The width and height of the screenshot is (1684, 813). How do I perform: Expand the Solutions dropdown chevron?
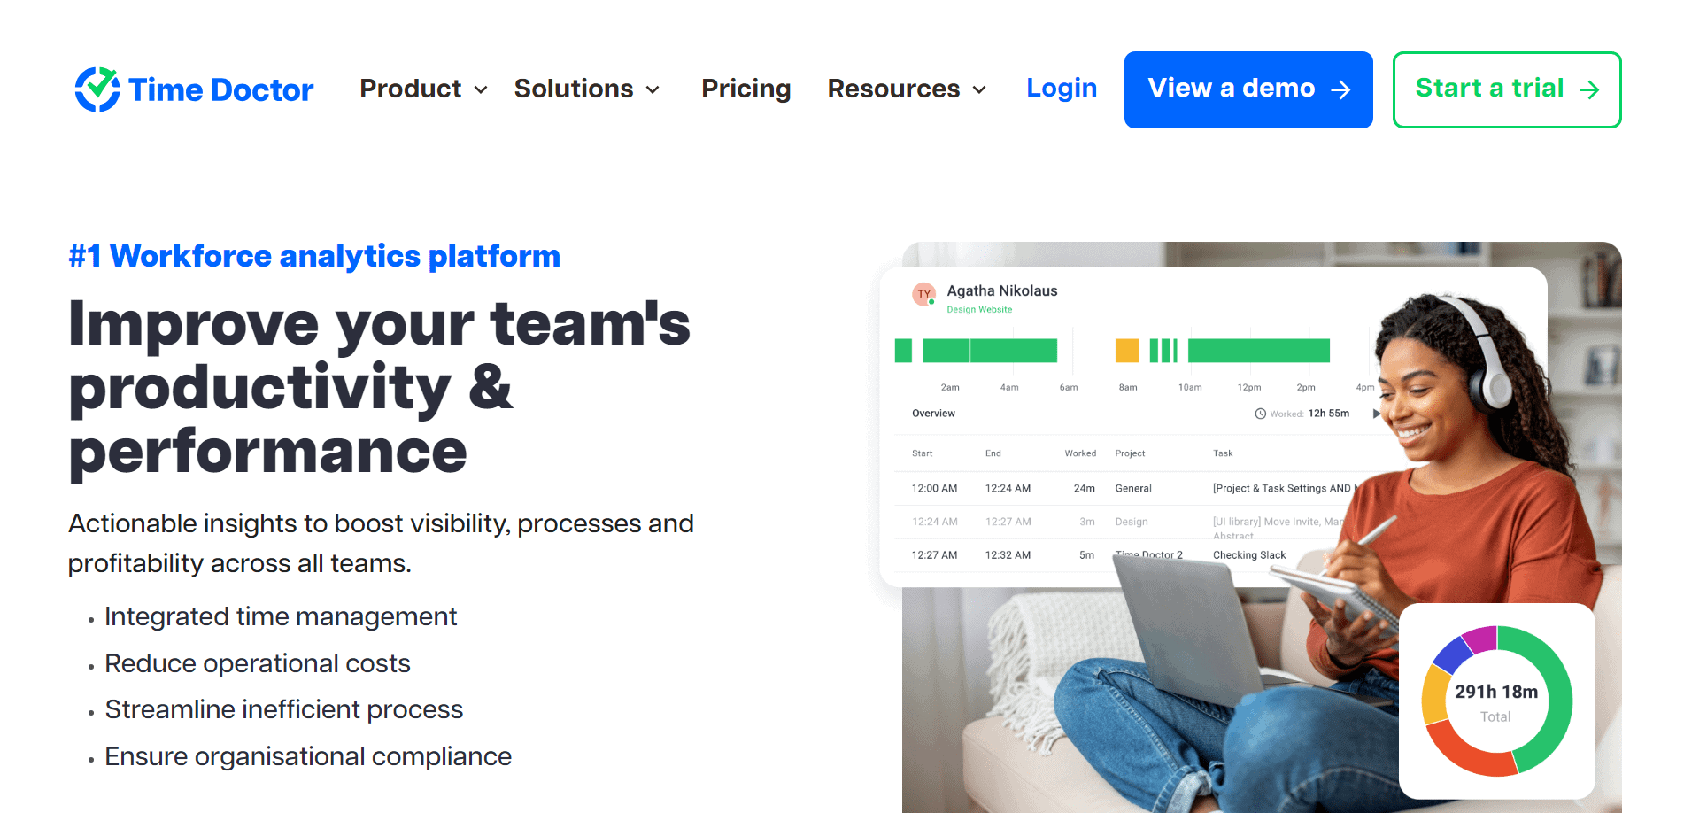coord(653,89)
